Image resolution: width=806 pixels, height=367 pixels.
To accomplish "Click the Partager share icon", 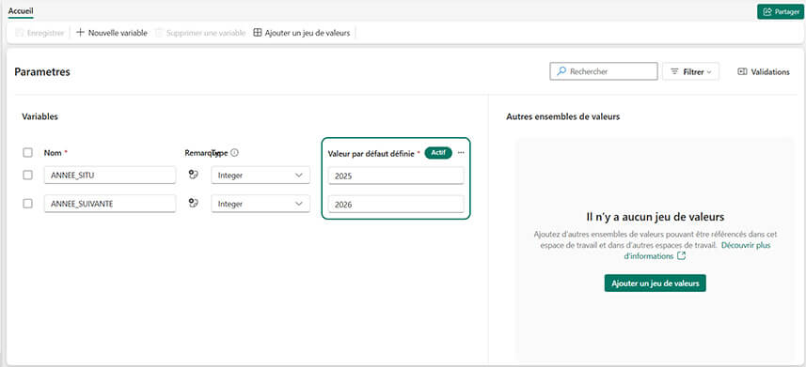I will pos(768,12).
